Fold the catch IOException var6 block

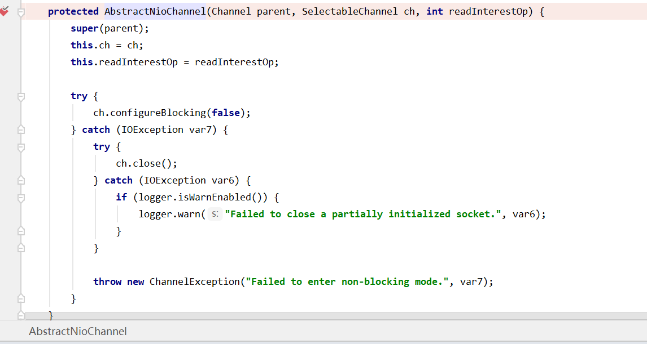(21, 180)
